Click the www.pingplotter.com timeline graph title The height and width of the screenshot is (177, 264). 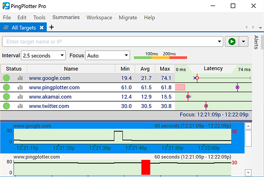pos(37,157)
